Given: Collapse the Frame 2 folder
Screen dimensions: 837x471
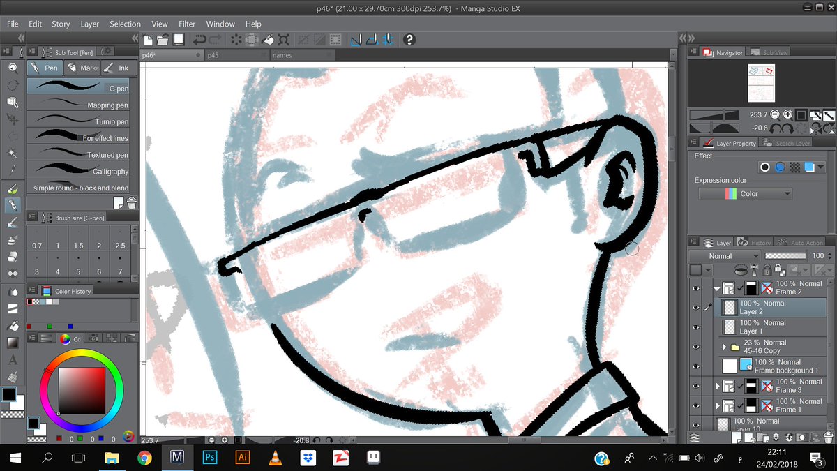Looking at the screenshot, I should [x=717, y=288].
